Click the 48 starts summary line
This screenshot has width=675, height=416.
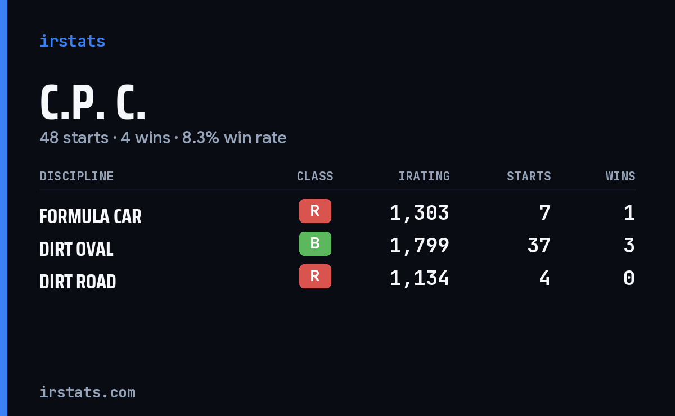[163, 138]
